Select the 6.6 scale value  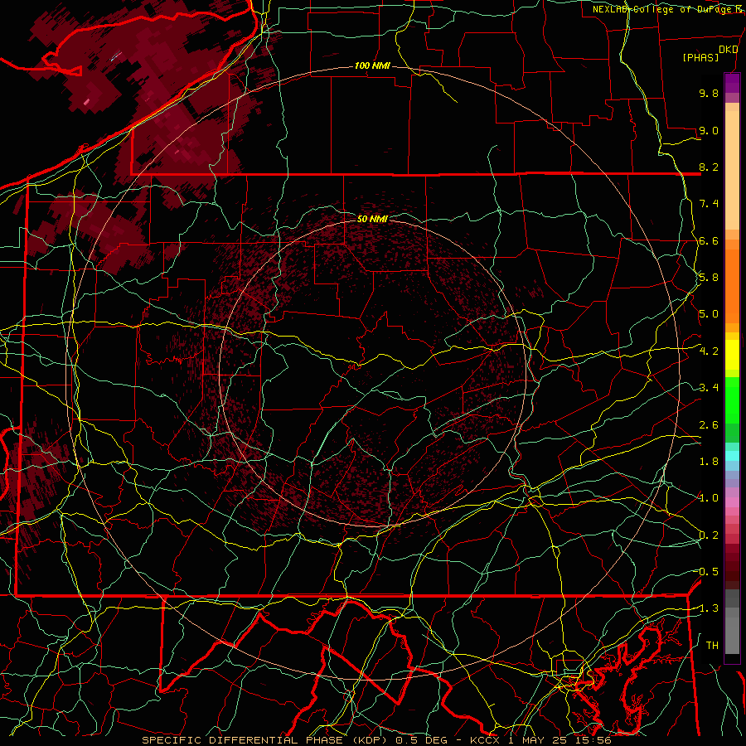(709, 240)
